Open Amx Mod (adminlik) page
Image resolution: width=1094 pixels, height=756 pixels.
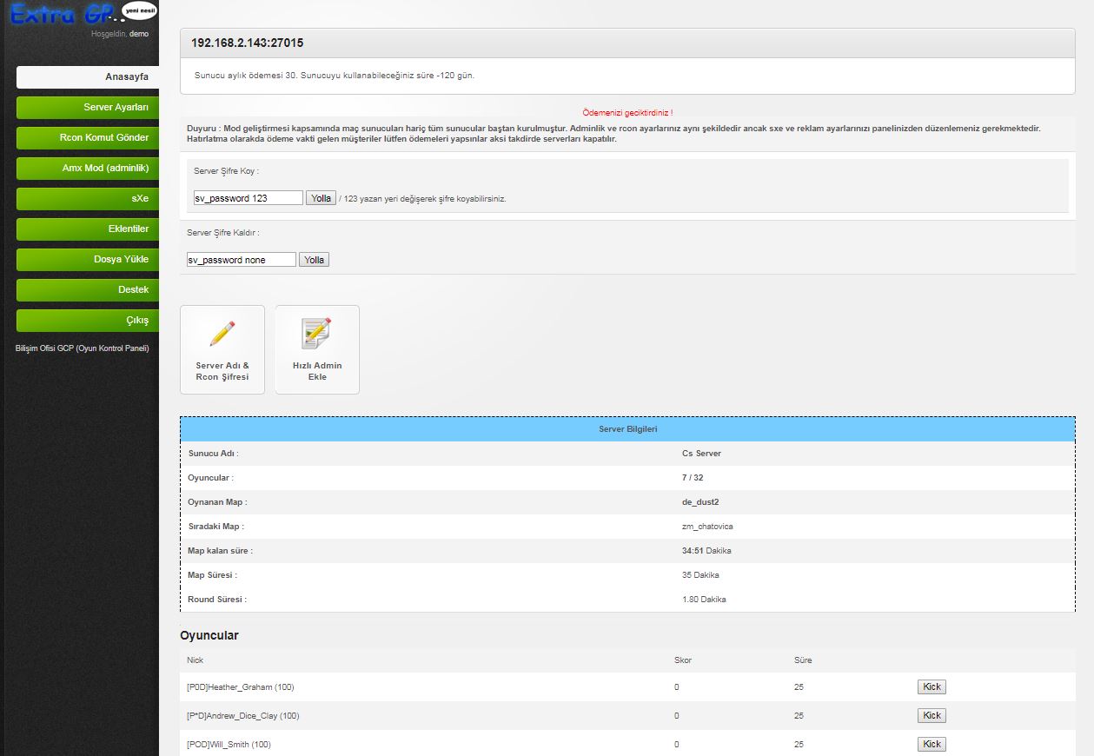[88, 168]
